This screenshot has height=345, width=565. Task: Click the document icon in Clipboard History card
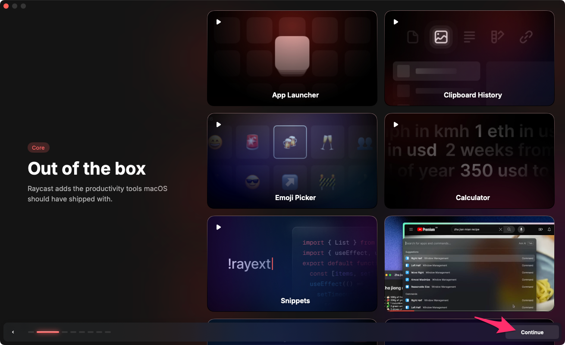pos(413,37)
